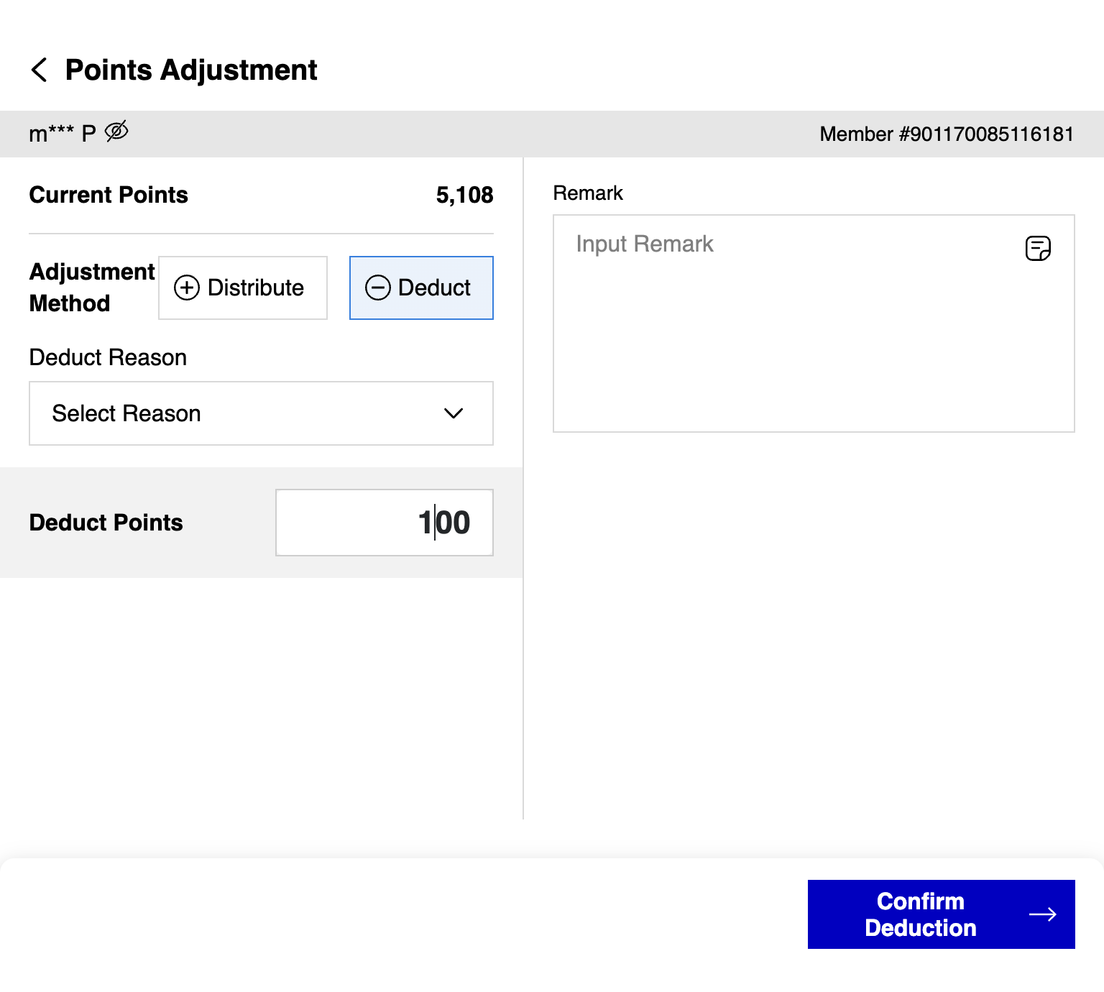Click the Deduct Reason label
Image resolution: width=1104 pixels, height=992 pixels.
click(108, 357)
